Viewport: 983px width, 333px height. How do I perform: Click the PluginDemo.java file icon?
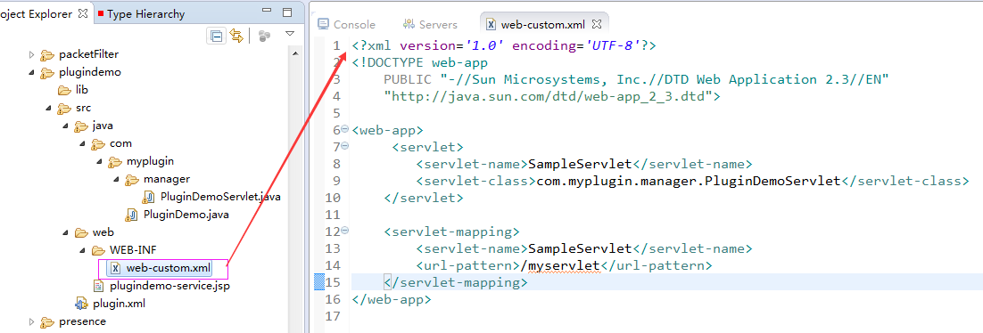click(132, 215)
